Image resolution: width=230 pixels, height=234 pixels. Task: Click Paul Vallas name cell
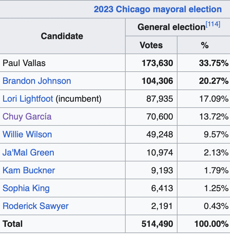pyautogui.click(x=24, y=63)
